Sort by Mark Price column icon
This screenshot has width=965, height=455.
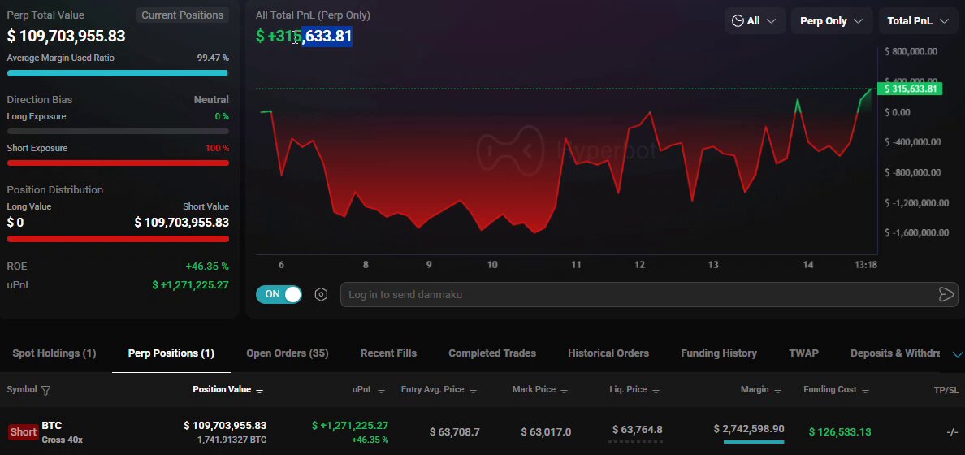pos(565,390)
